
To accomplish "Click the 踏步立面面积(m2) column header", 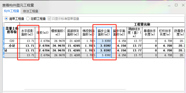I will point(104,33).
